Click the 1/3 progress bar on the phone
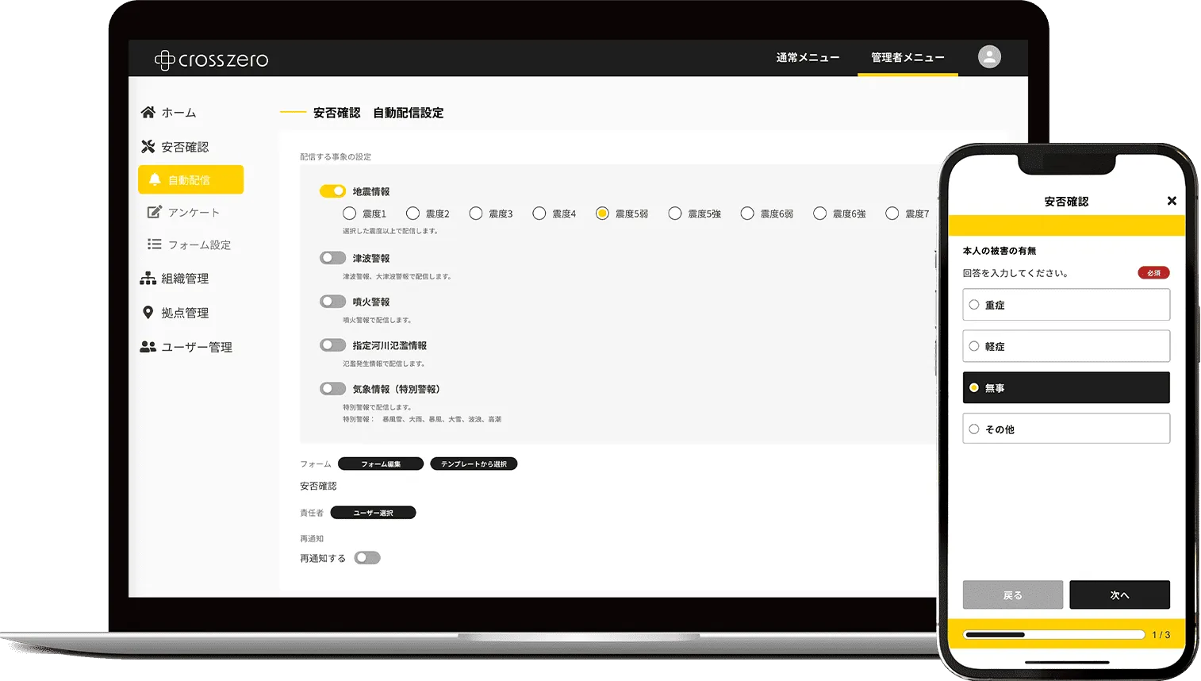The image size is (1201, 681). (x=1053, y=634)
